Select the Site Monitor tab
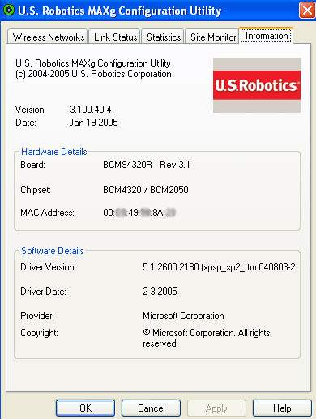This screenshot has width=316, height=419. coord(212,37)
